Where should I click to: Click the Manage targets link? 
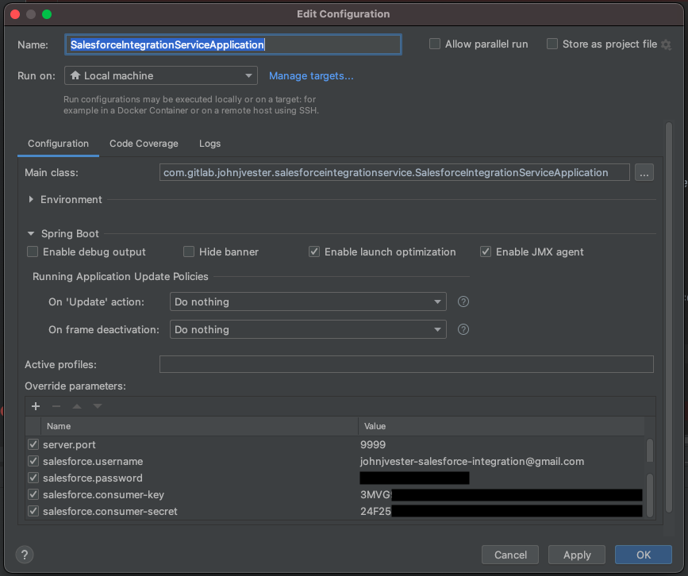click(311, 76)
